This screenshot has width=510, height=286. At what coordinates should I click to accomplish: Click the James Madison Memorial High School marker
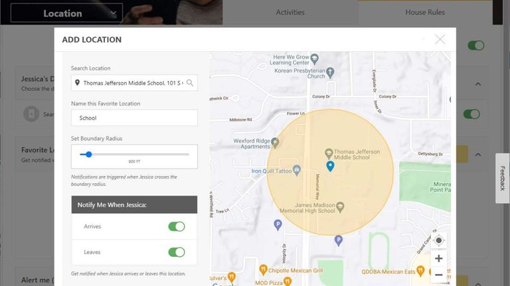click(x=340, y=206)
